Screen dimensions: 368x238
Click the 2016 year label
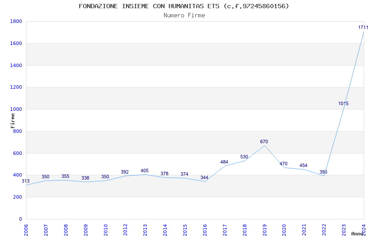205,230
